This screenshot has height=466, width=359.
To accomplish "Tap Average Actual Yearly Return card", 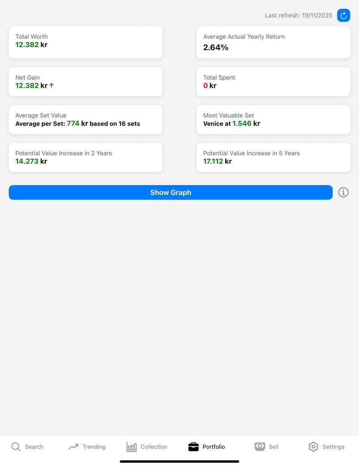I will point(273,42).
